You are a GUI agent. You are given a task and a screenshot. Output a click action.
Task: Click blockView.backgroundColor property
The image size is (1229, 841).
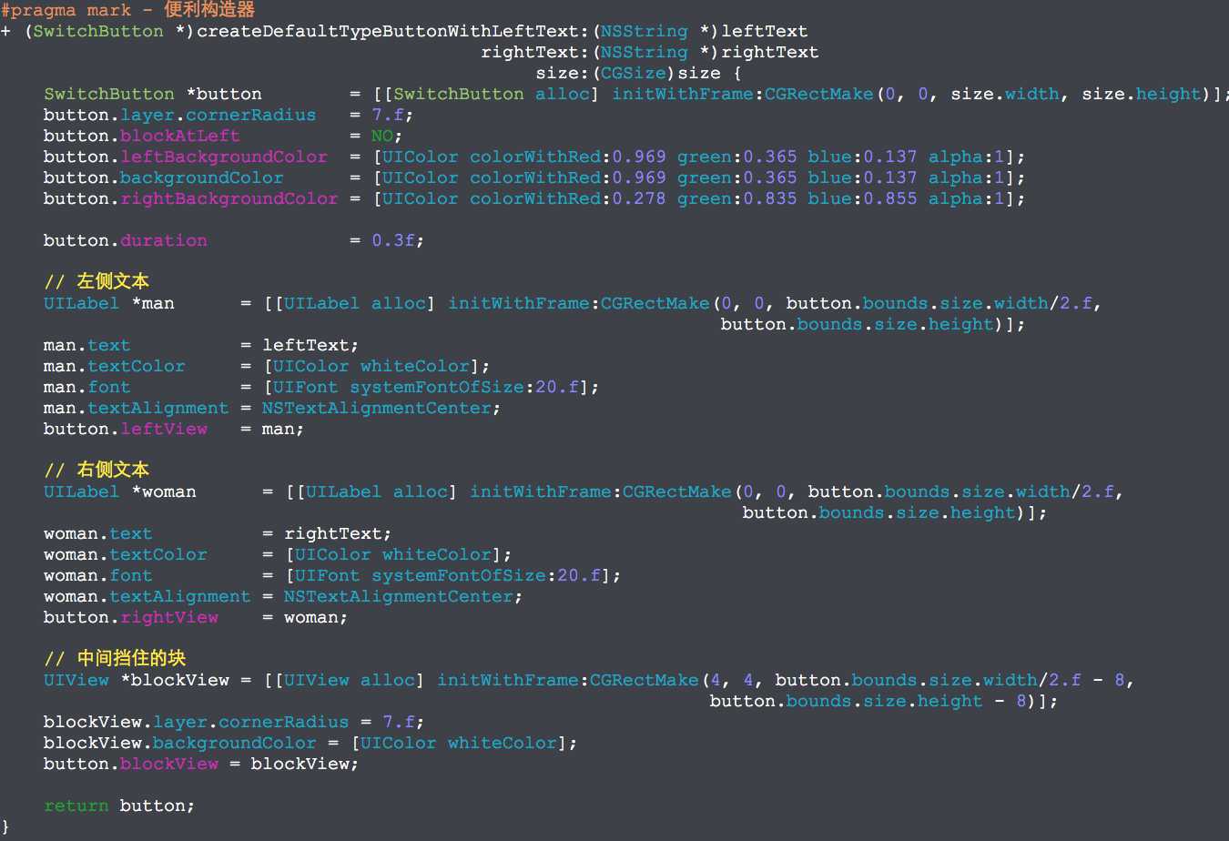pos(180,743)
